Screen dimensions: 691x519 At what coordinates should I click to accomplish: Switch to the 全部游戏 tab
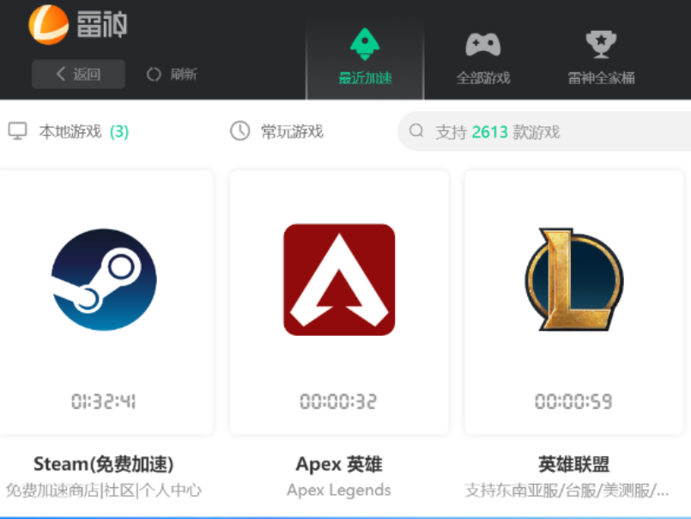click(483, 58)
